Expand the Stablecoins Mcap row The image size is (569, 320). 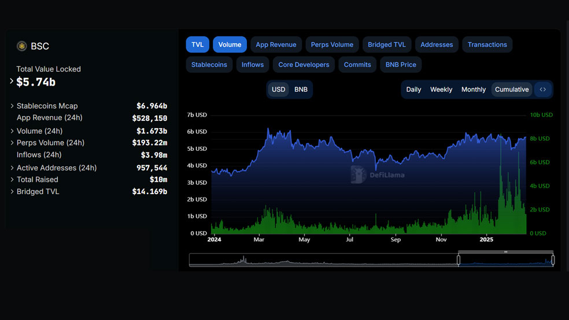coord(12,106)
